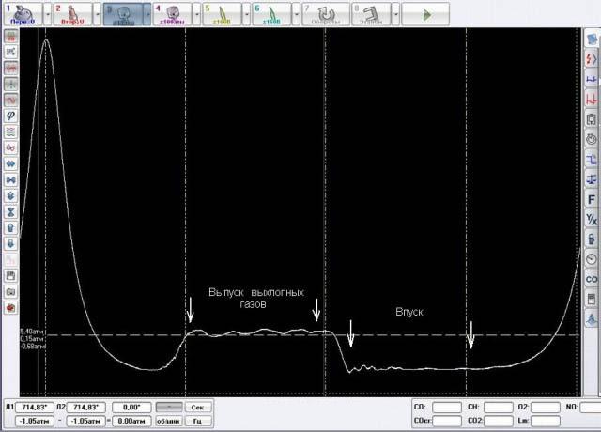
Task: Click the lock icon in right sidebar
Action: click(592, 239)
